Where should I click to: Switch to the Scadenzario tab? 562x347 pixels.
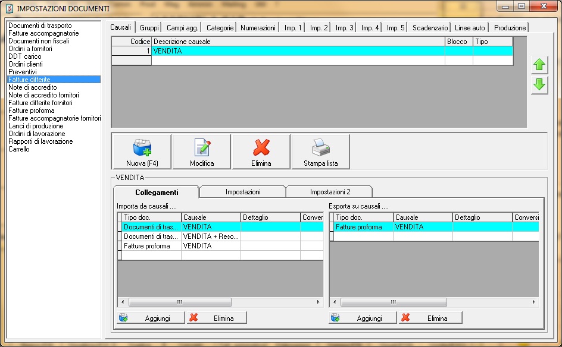tap(430, 27)
